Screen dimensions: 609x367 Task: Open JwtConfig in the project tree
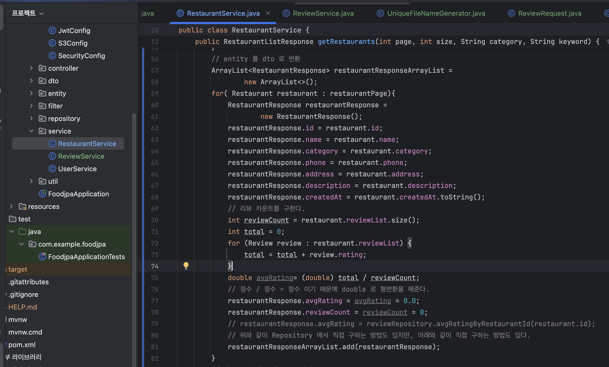[x=74, y=31]
